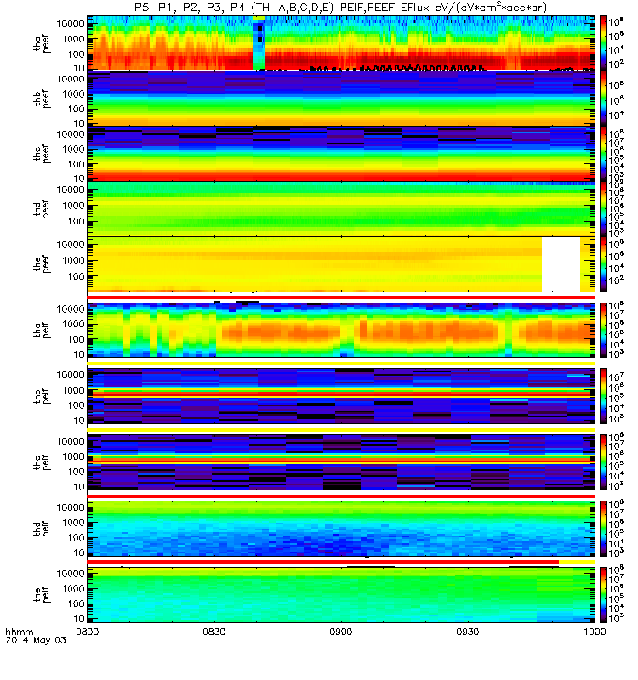Select the 'thd peef' y-axis label
This screenshot has width=638, height=680.
[42, 209]
